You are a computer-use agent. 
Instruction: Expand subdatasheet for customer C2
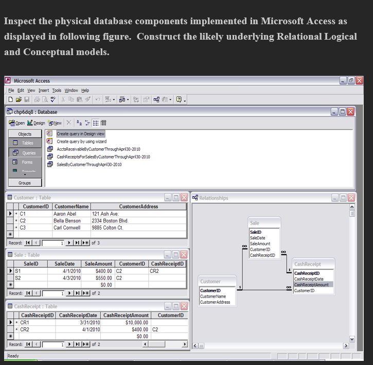pyautogui.click(x=16, y=220)
